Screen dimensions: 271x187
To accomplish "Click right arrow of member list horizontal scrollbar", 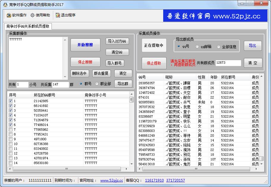I will (256, 169).
